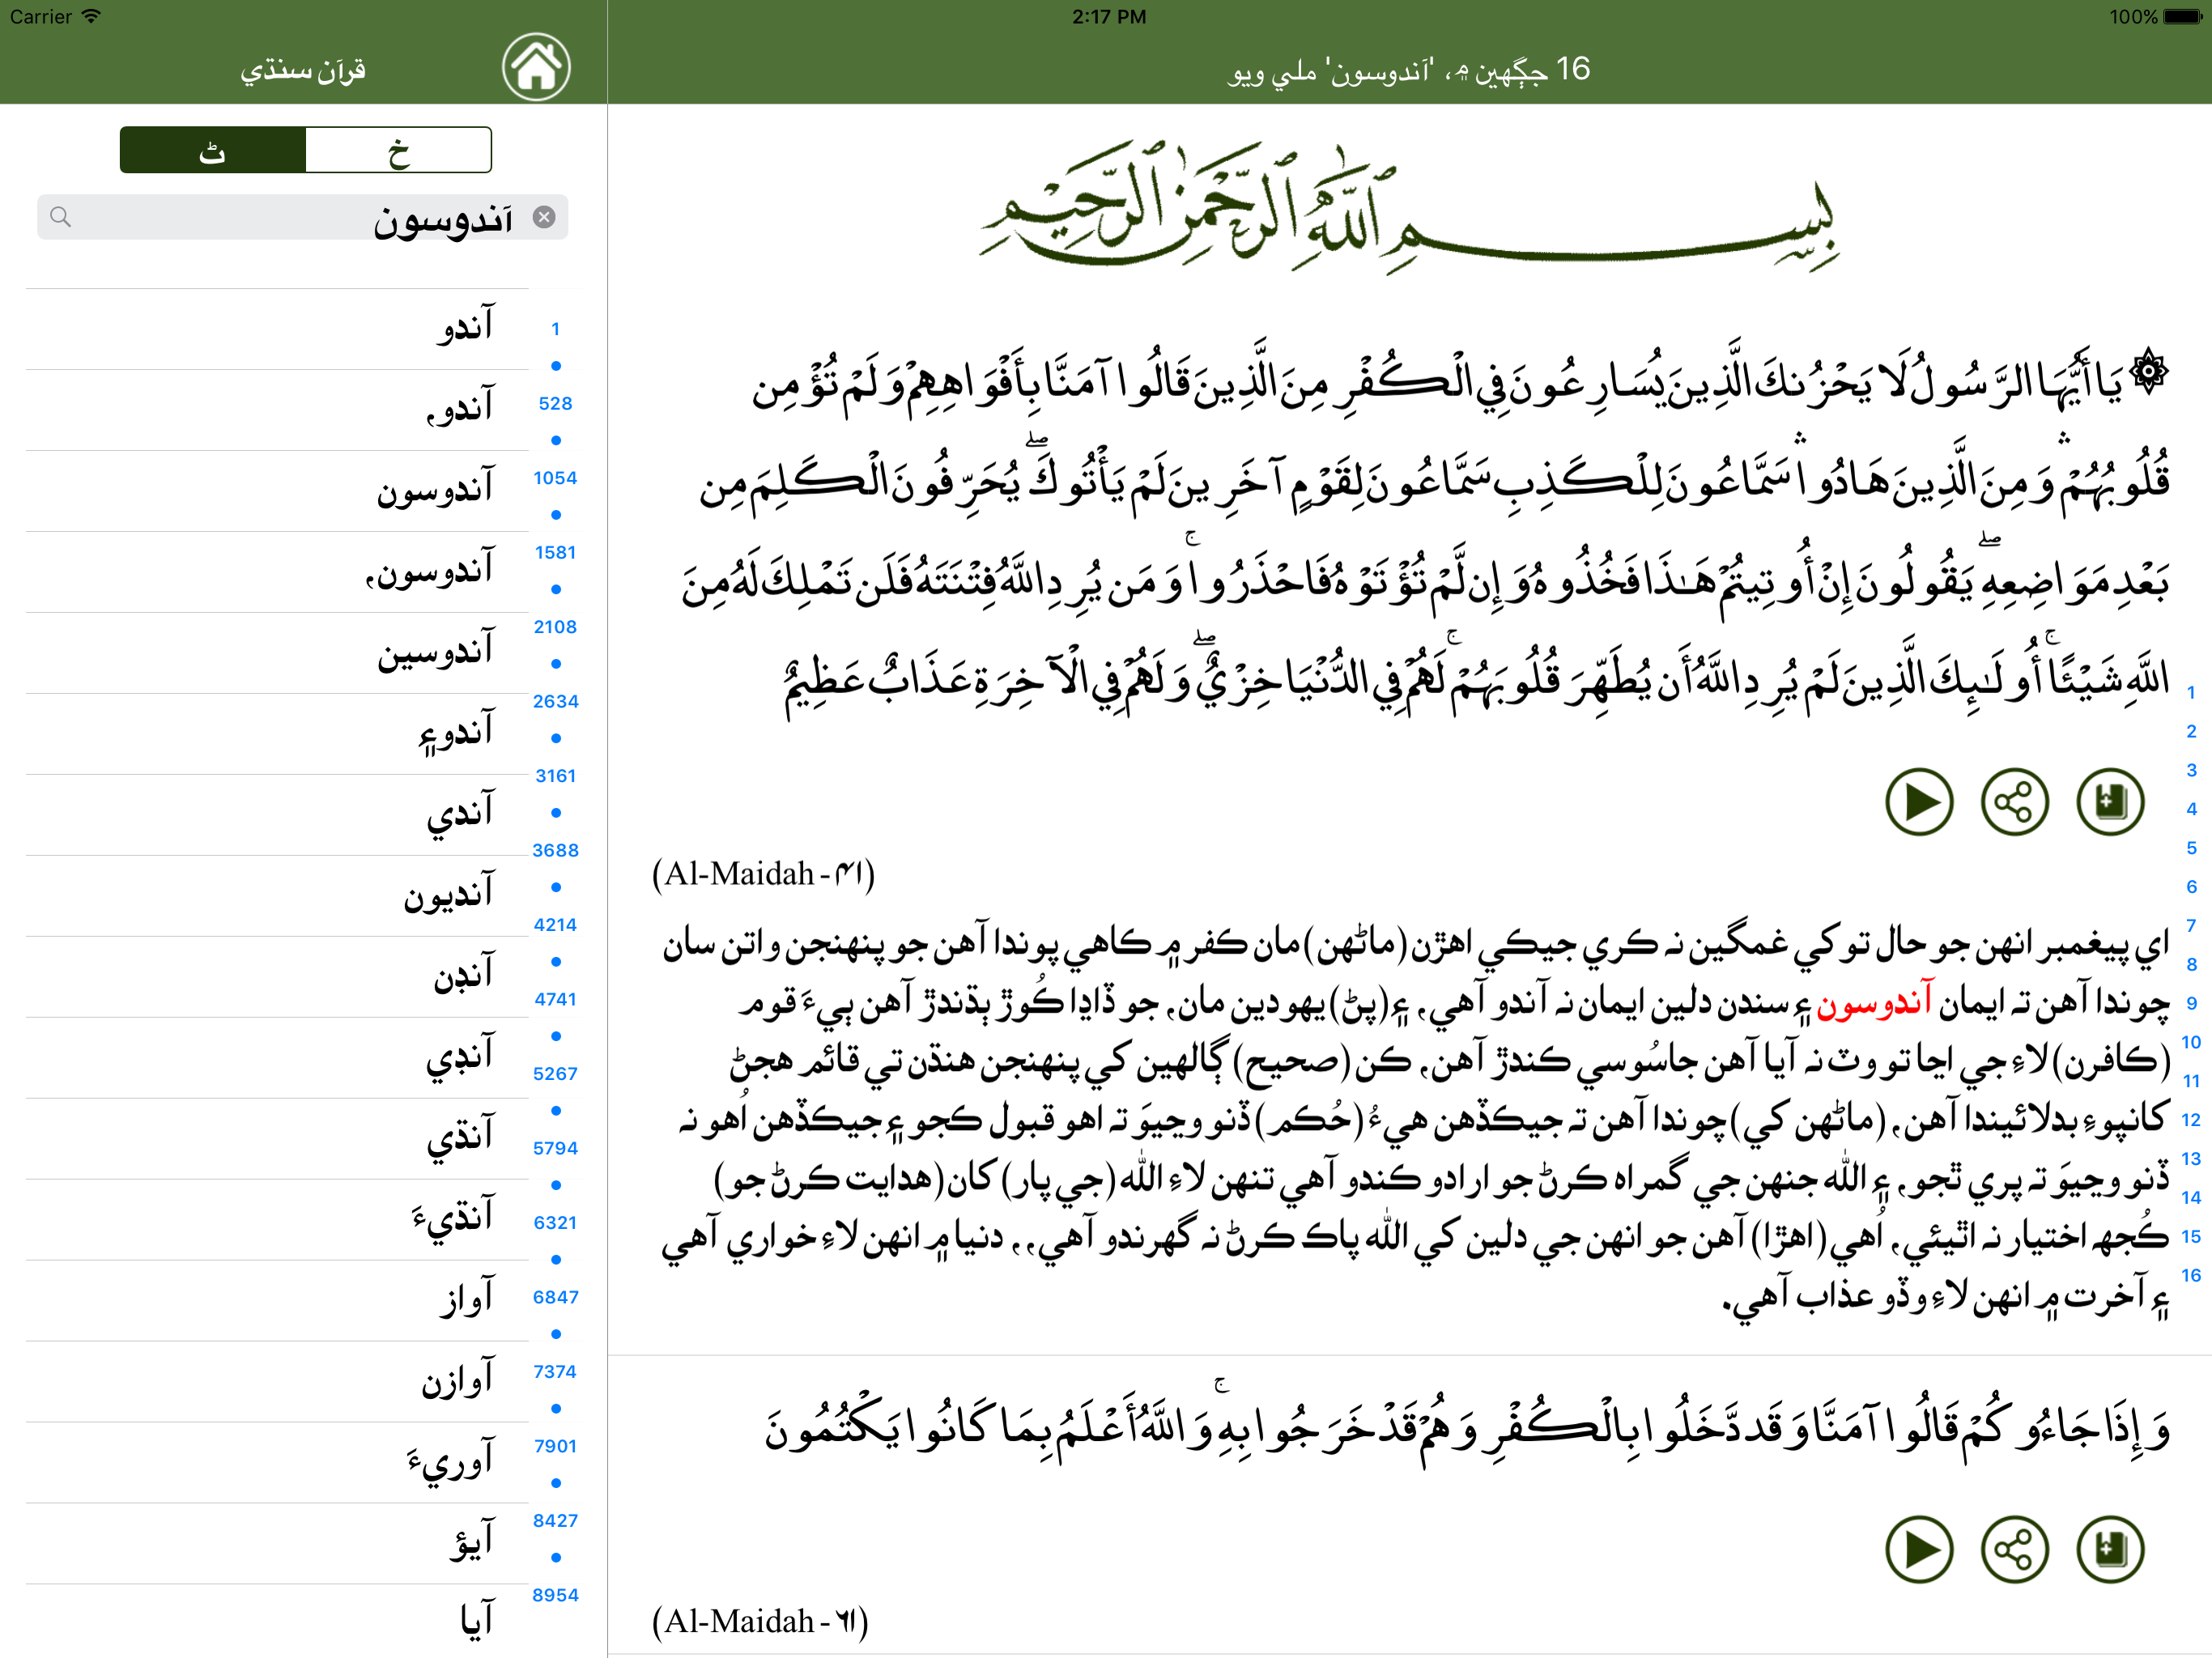Tap the 2:17 PM clock
The height and width of the screenshot is (1658, 2212).
(x=1109, y=16)
